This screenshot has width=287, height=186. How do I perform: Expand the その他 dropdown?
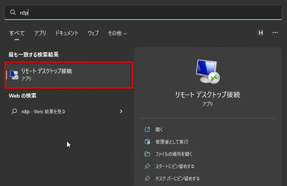coord(117,33)
